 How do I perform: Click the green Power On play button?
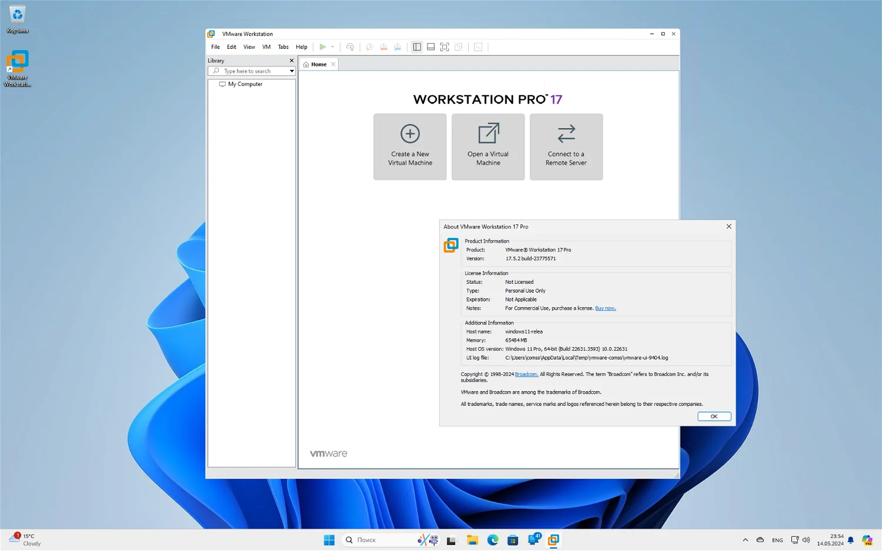tap(322, 47)
